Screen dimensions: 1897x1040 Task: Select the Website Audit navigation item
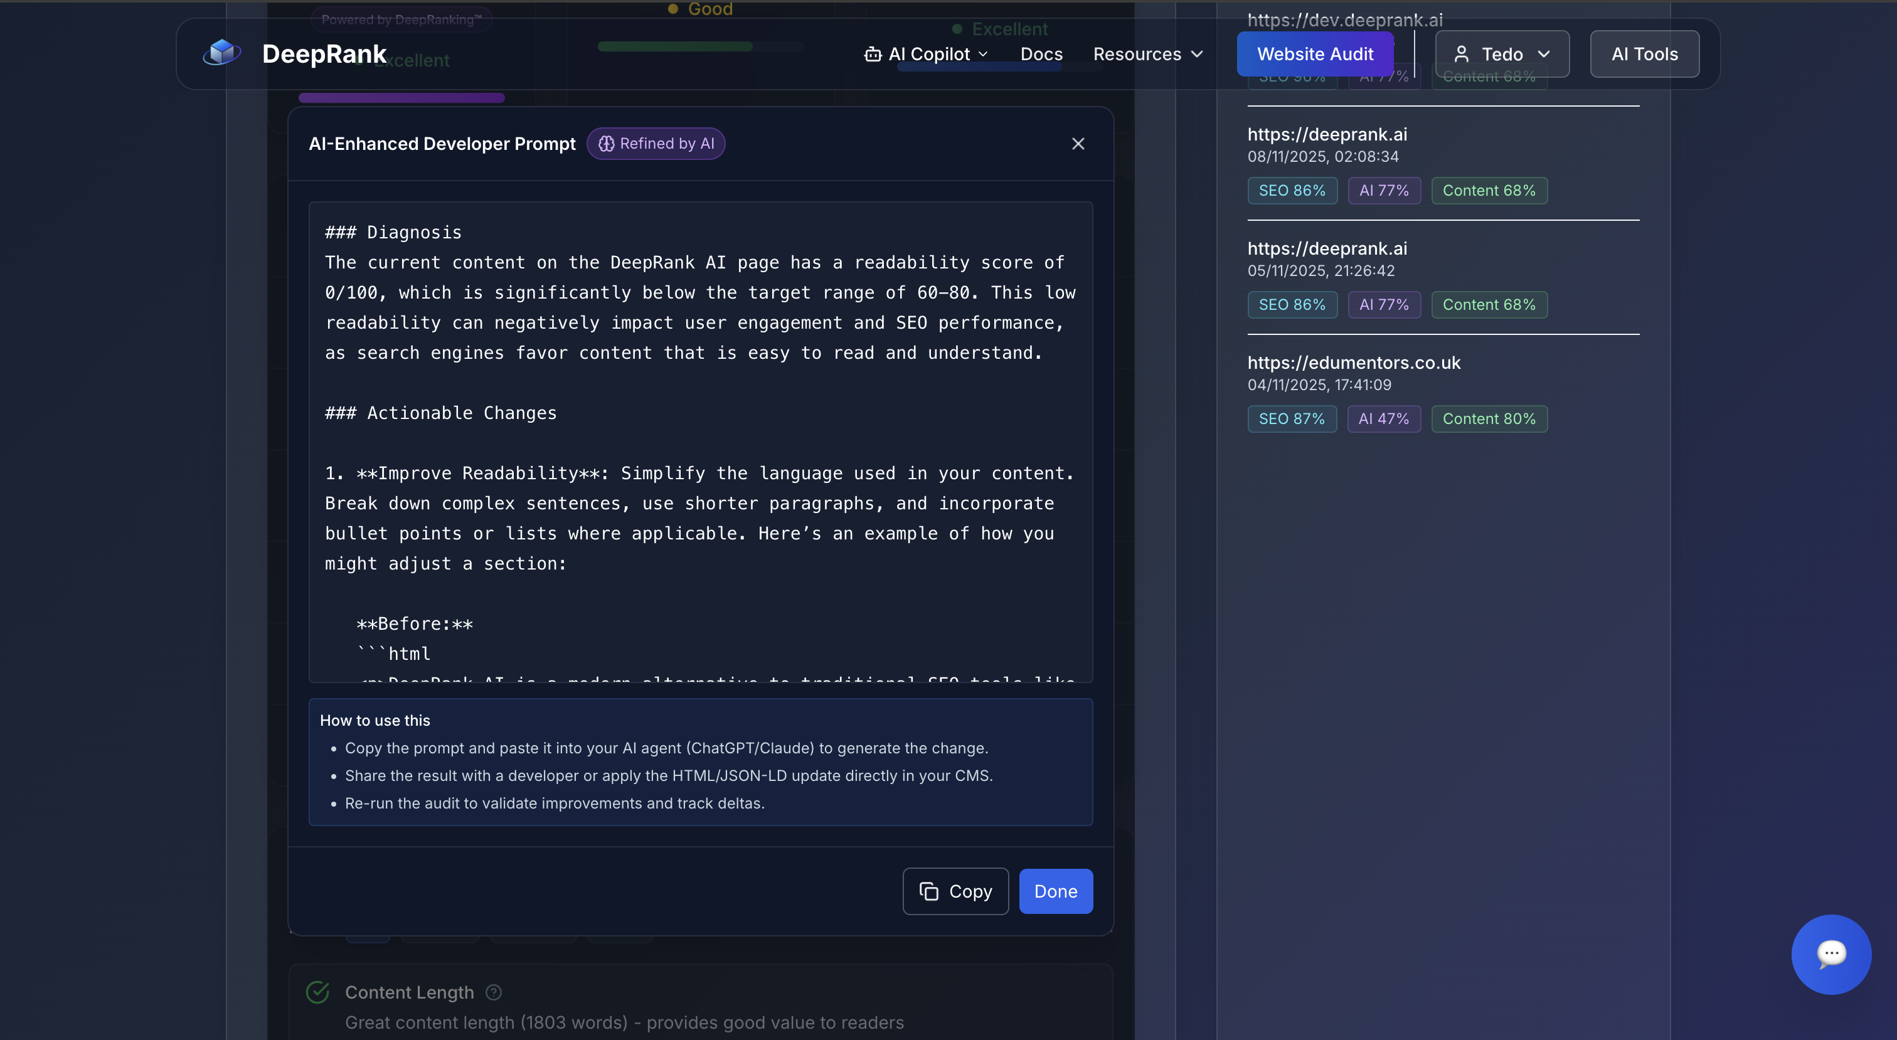tap(1315, 54)
